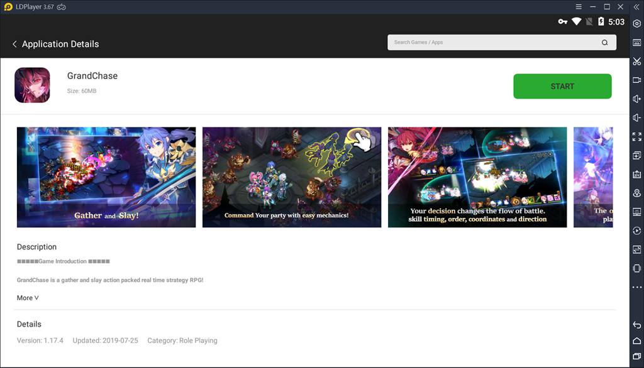The image size is (644, 368).
Task: Click the GrandChase app title
Action: [92, 76]
